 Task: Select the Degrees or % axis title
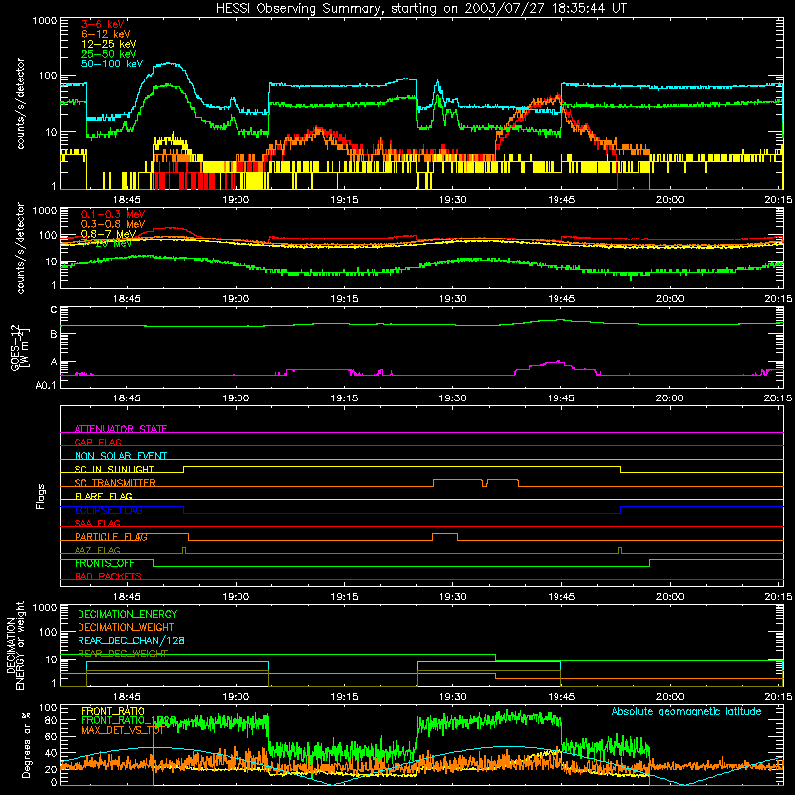tap(26, 744)
